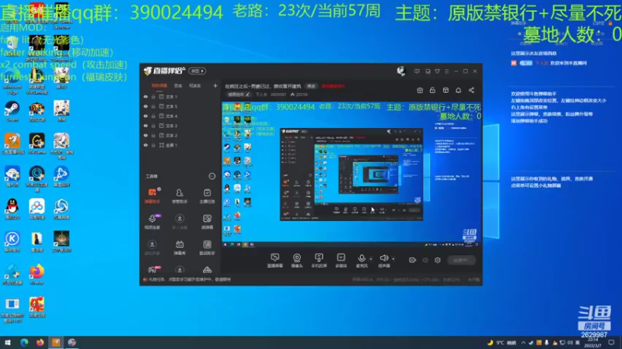Select the second scene tab

click(x=178, y=85)
